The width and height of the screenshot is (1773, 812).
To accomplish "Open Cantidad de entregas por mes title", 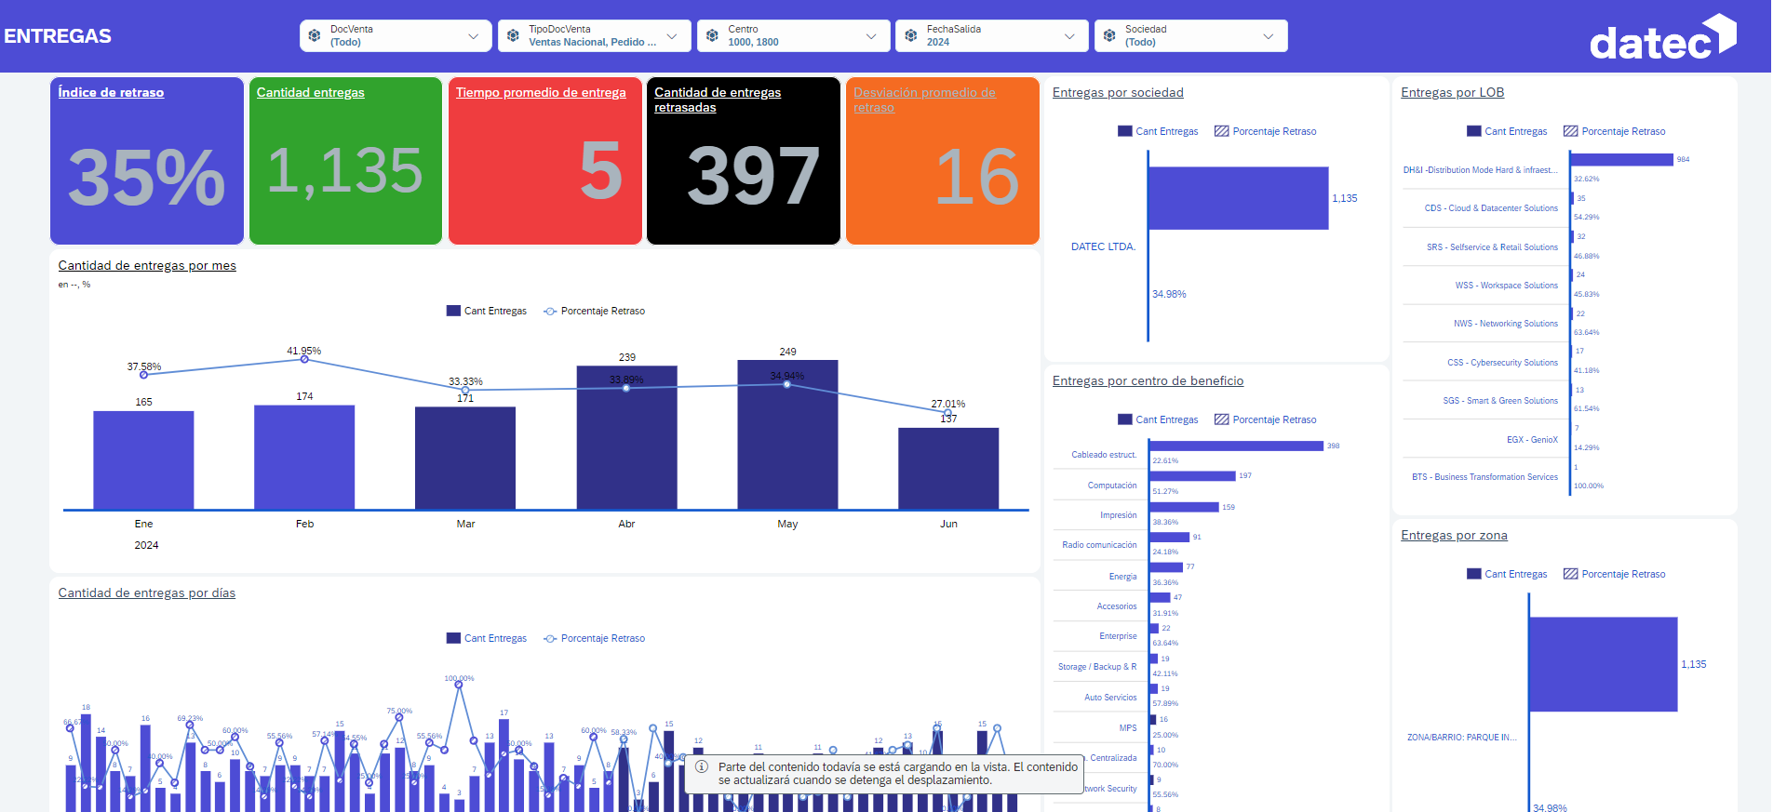I will click(147, 265).
